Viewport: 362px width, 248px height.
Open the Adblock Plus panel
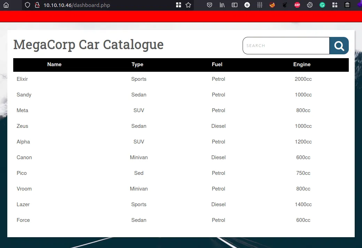point(297,5)
